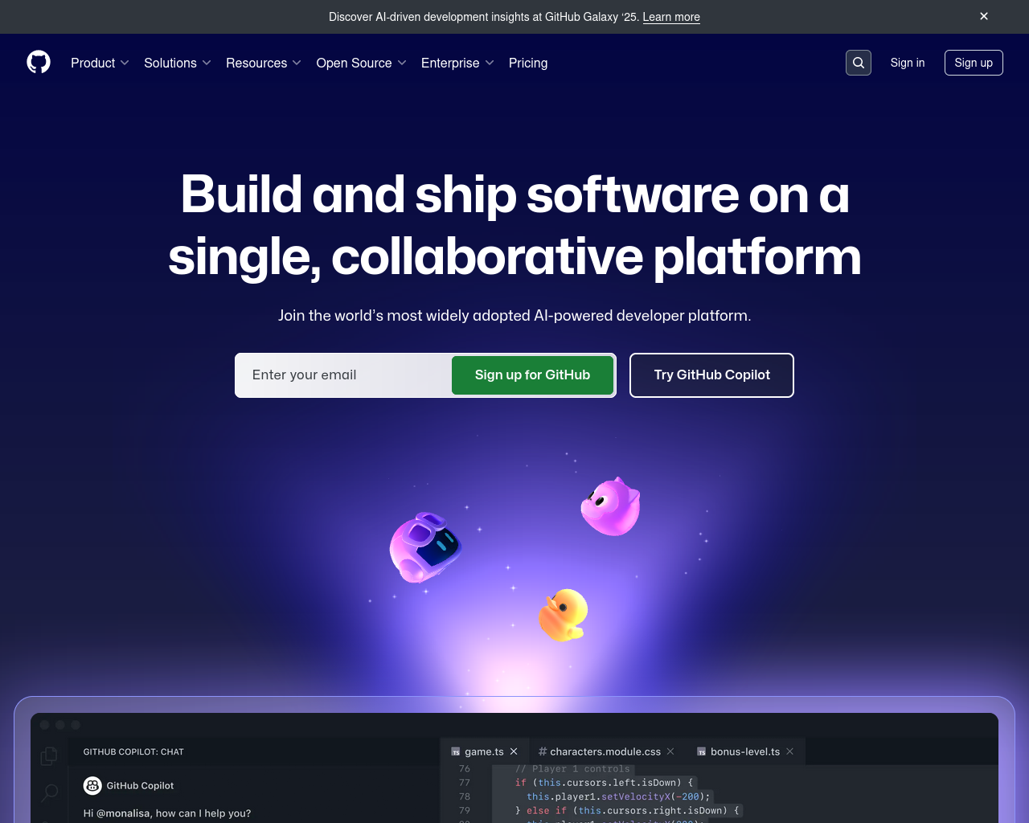The image size is (1029, 823).
Task: Click the explorer files icon in editor sidebar
Action: [49, 755]
